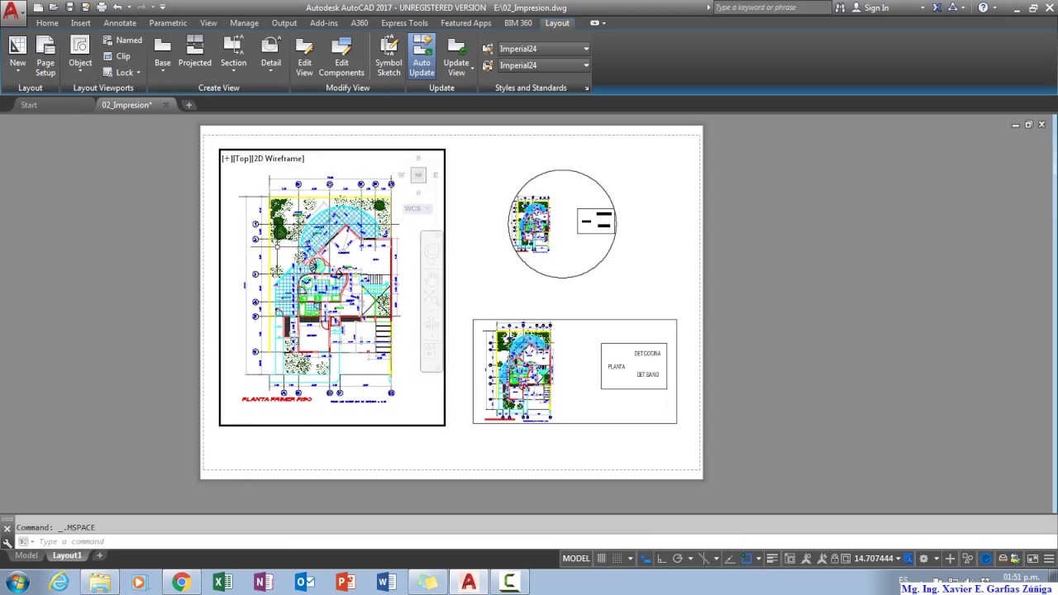Click in the keyword search field
Image resolution: width=1058 pixels, height=595 pixels.
tap(771, 7)
